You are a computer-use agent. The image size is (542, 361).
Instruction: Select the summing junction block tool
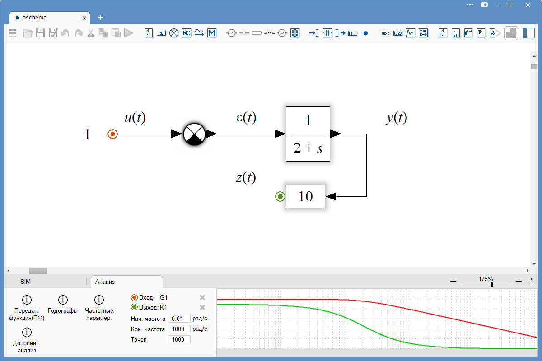[174, 33]
